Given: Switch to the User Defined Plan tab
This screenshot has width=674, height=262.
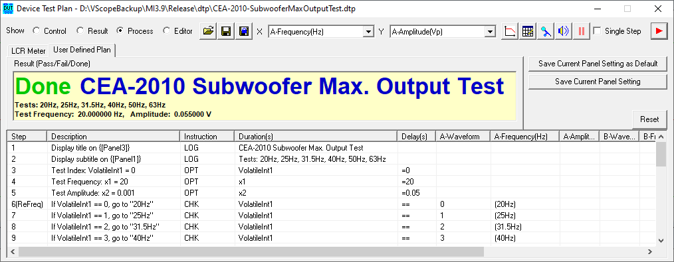Looking at the screenshot, I should coord(82,50).
